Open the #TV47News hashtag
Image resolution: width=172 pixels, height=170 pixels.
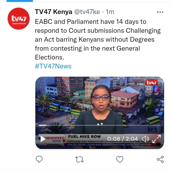click(53, 66)
